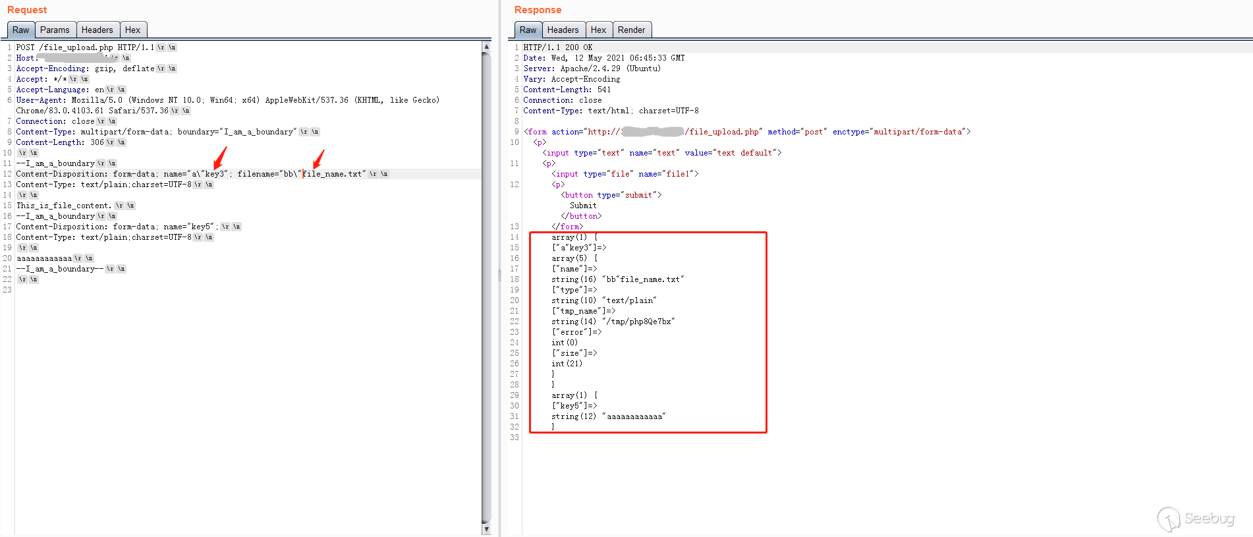The image size is (1253, 537).
Task: Switch to the Request Params tab
Action: coord(55,30)
